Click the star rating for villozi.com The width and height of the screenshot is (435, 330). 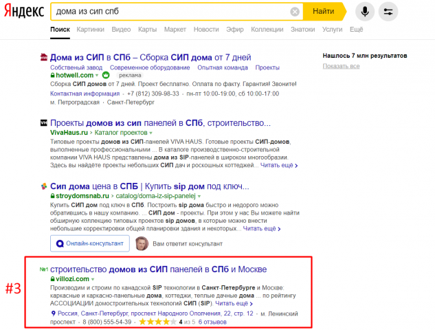point(157,322)
